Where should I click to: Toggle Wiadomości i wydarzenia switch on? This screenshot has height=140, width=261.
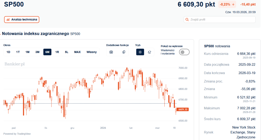point(184,52)
